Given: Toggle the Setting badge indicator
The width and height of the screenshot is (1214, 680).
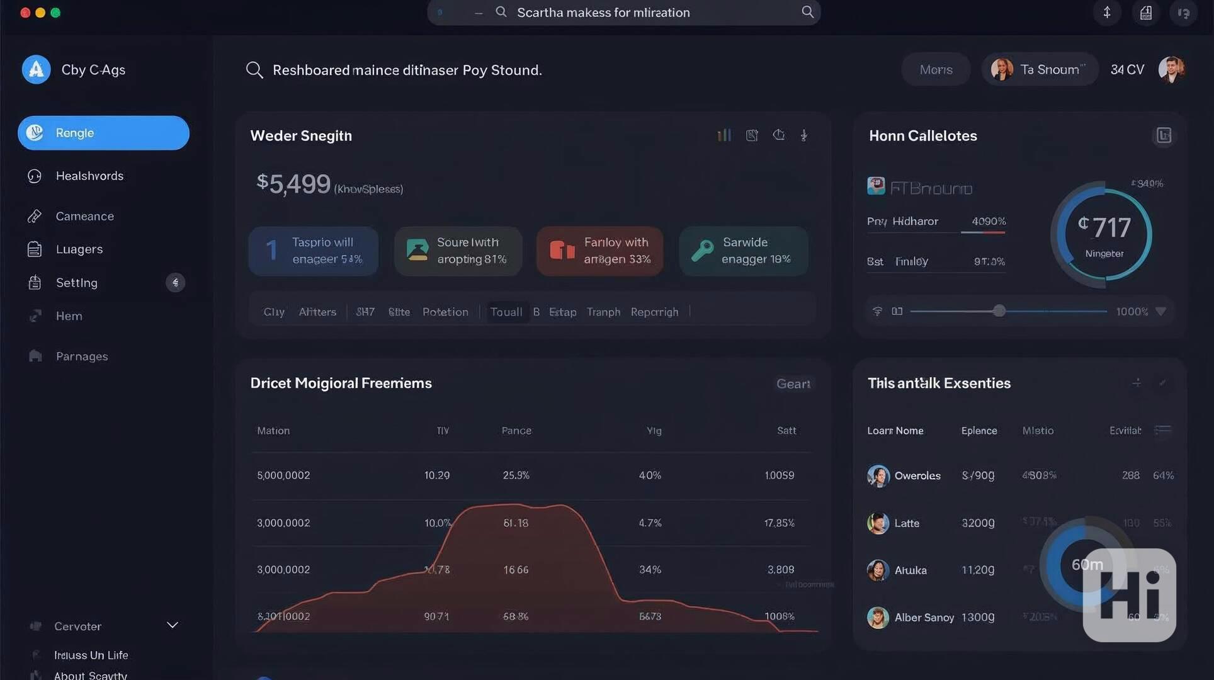Looking at the screenshot, I should pyautogui.click(x=175, y=283).
